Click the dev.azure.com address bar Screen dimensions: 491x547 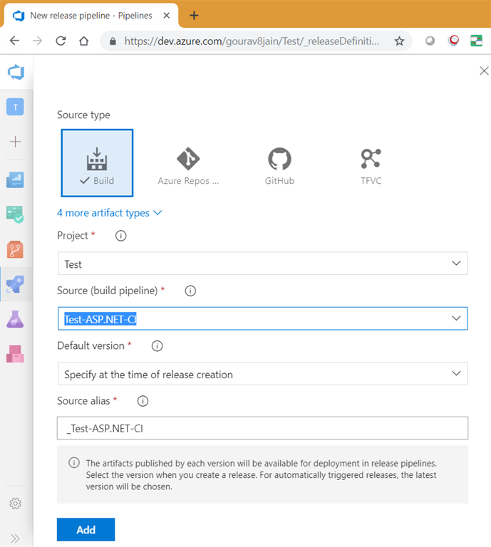[252, 41]
